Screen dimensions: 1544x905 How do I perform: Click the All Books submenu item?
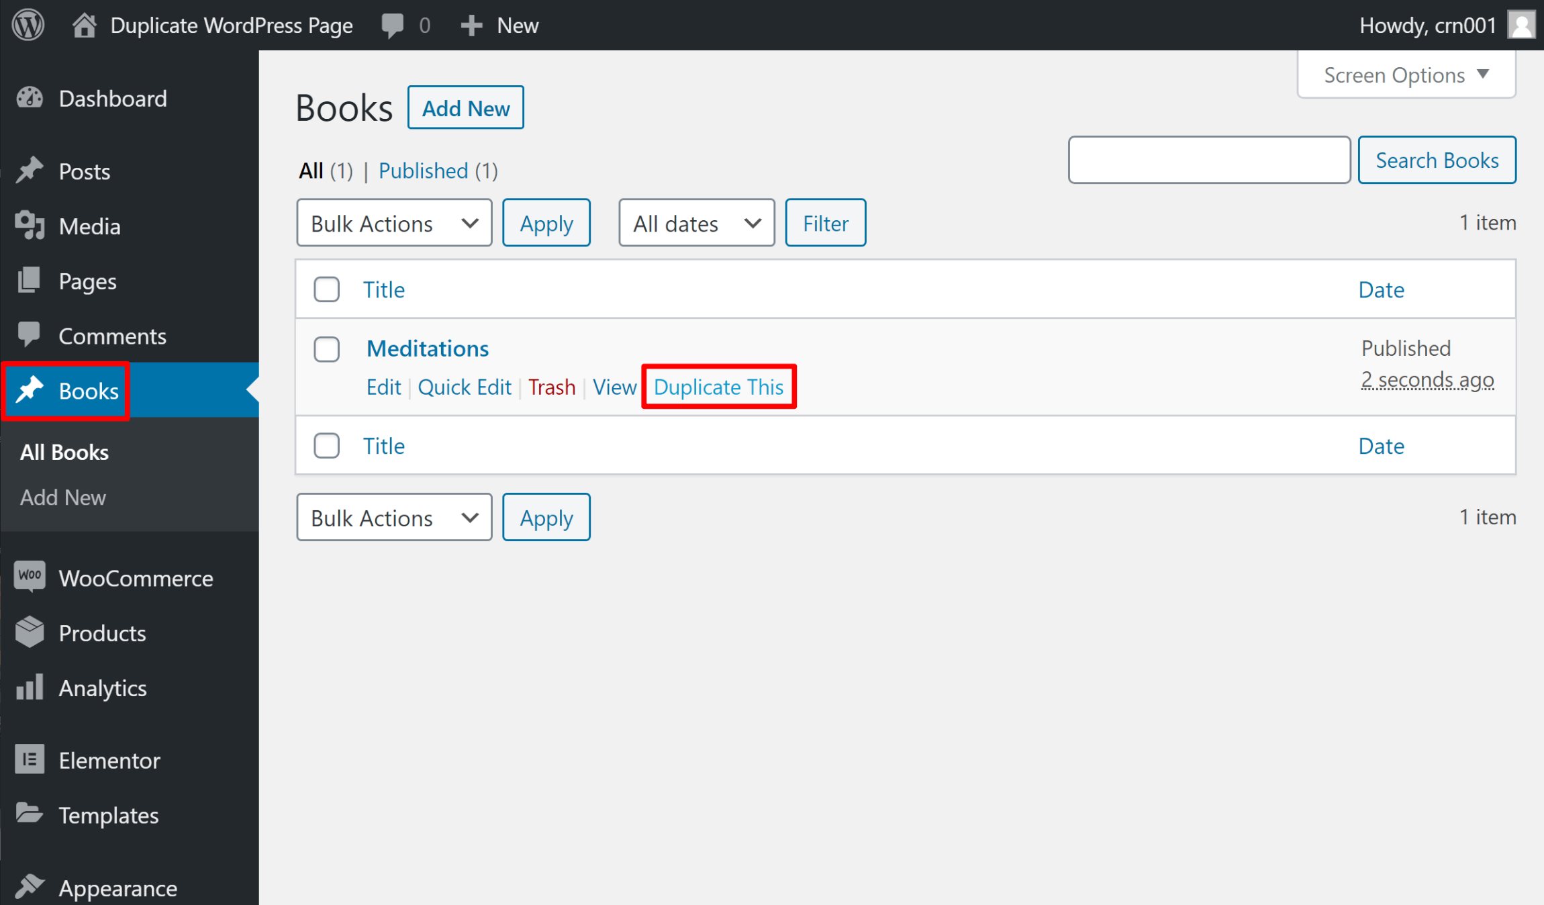(x=64, y=451)
